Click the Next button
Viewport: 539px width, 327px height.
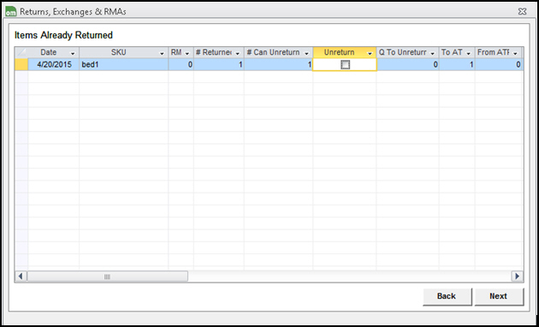coord(499,296)
